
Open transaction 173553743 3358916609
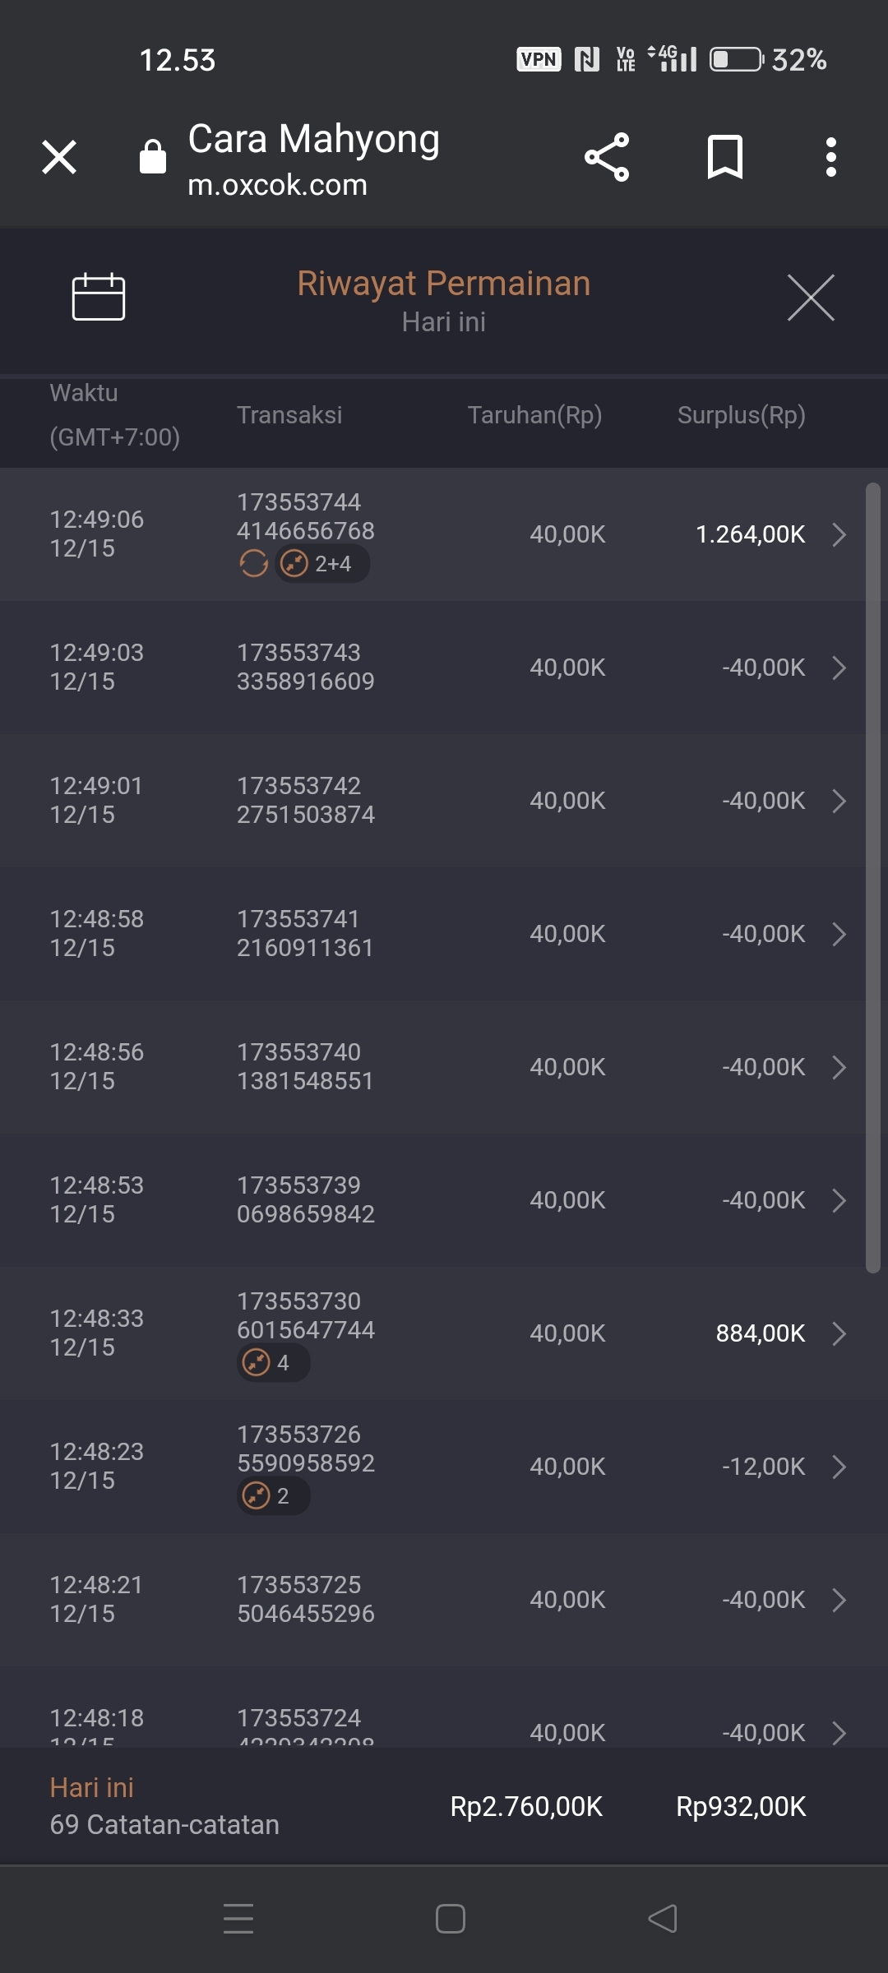pos(305,667)
